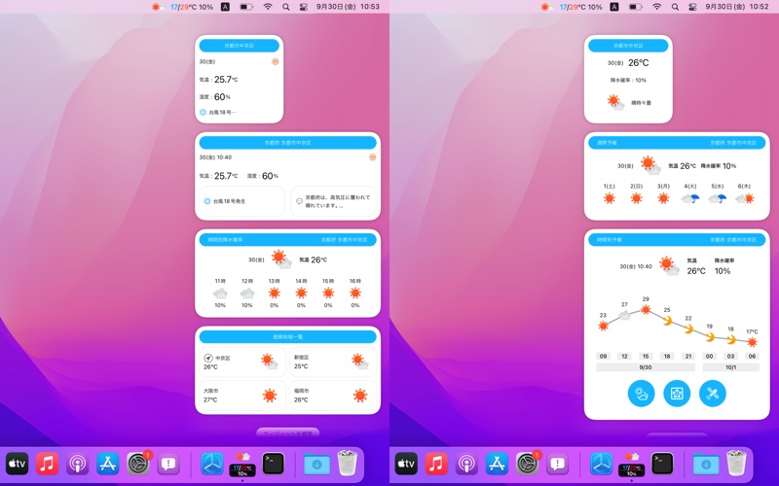Click the speech bubble icon beside 京都府は、高気圧に覆われて
The width and height of the screenshot is (779, 486).
[299, 201]
